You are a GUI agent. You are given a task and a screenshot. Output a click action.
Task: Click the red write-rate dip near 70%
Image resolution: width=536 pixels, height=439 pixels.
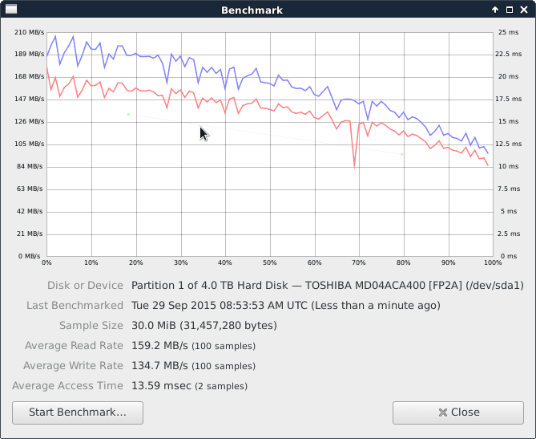354,165
